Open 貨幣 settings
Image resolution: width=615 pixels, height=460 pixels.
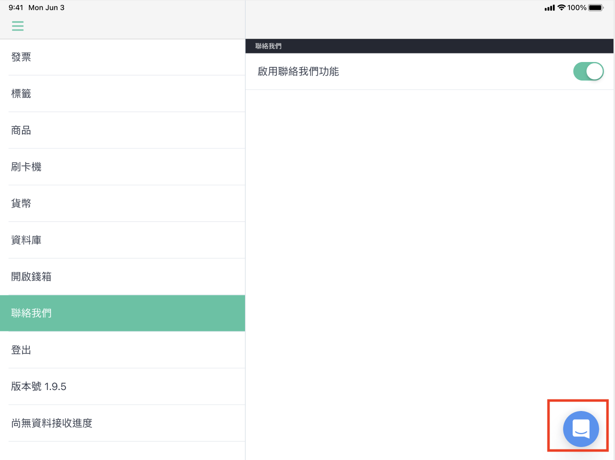point(122,203)
